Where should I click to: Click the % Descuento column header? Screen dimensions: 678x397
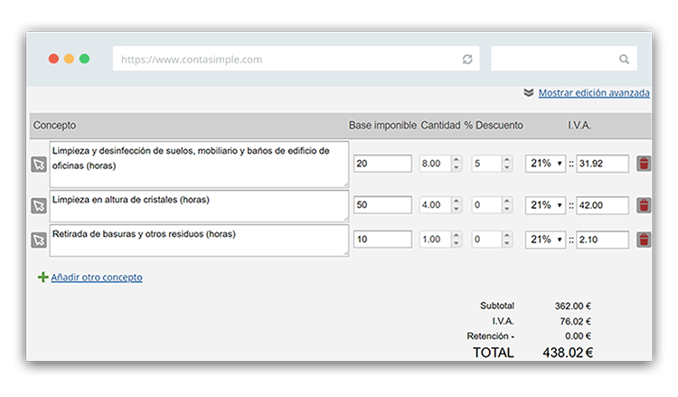point(494,126)
